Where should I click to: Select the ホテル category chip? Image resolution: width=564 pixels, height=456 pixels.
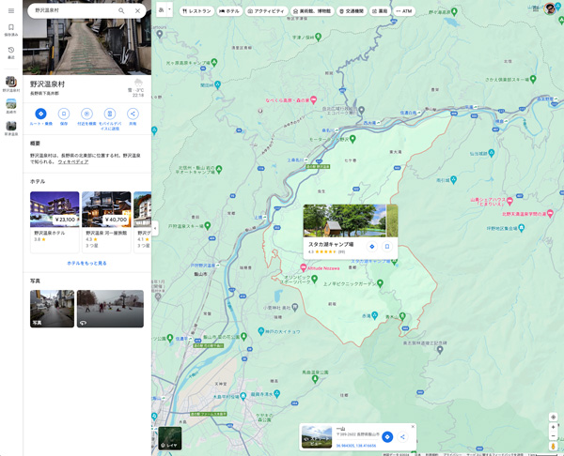pos(229,11)
